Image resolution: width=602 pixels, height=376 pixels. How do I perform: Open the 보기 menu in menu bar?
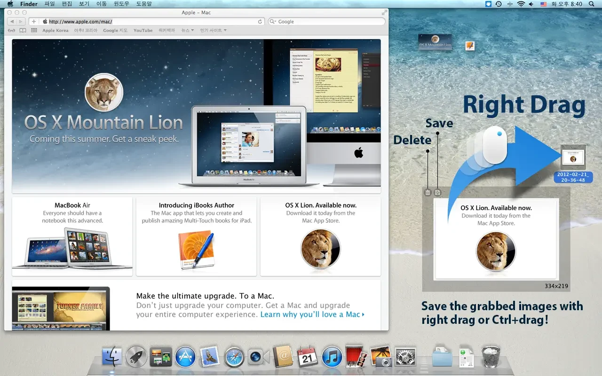coord(84,4)
